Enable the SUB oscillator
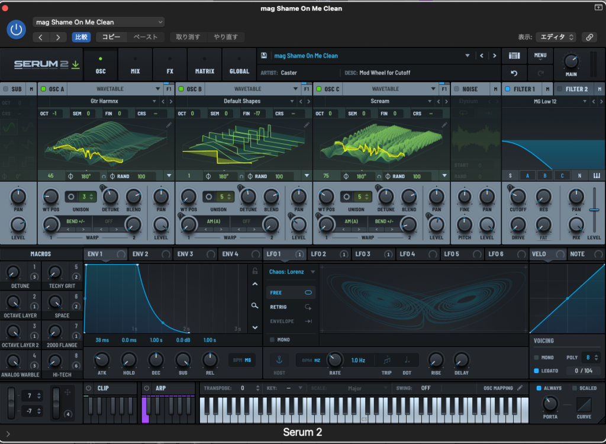 pyautogui.click(x=5, y=89)
